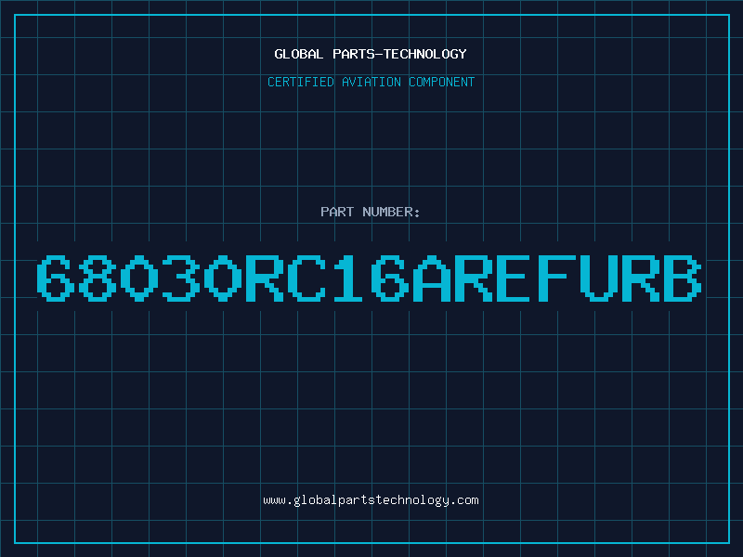Open the www.globalpartstechnology.com link
This screenshot has height=557, width=743.
(371, 500)
